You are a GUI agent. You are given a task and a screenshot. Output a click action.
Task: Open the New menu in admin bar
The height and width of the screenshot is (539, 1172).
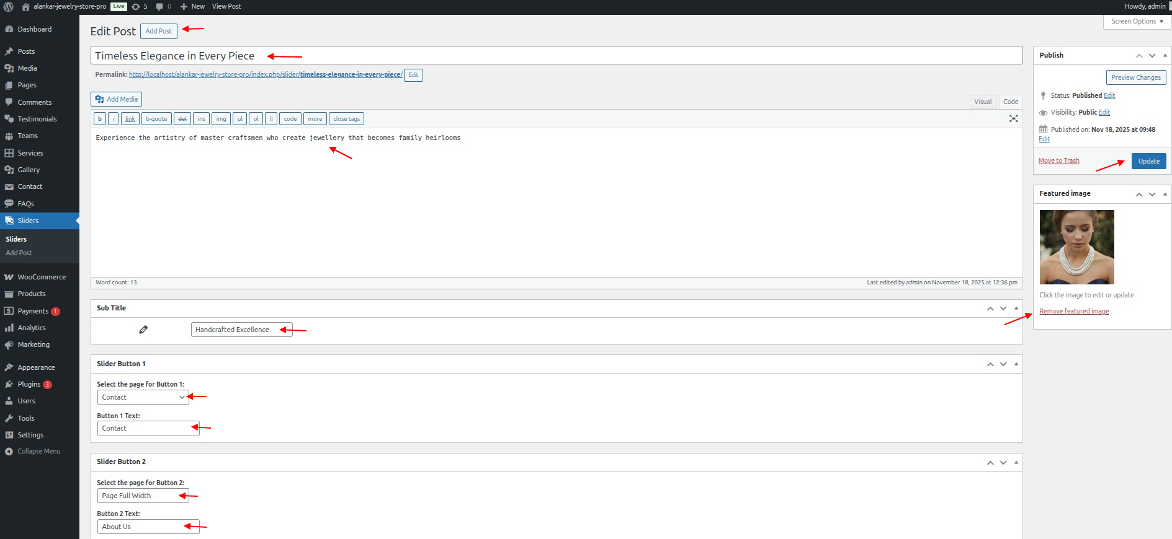coord(192,7)
